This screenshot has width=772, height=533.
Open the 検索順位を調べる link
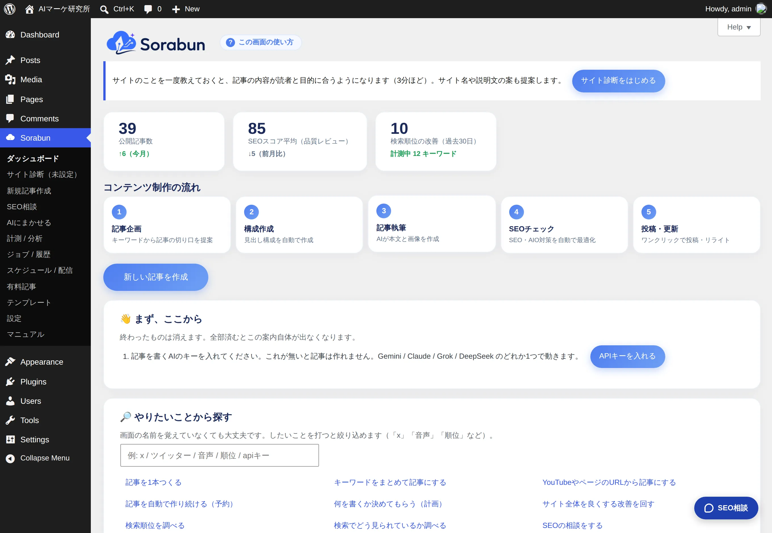click(x=155, y=525)
